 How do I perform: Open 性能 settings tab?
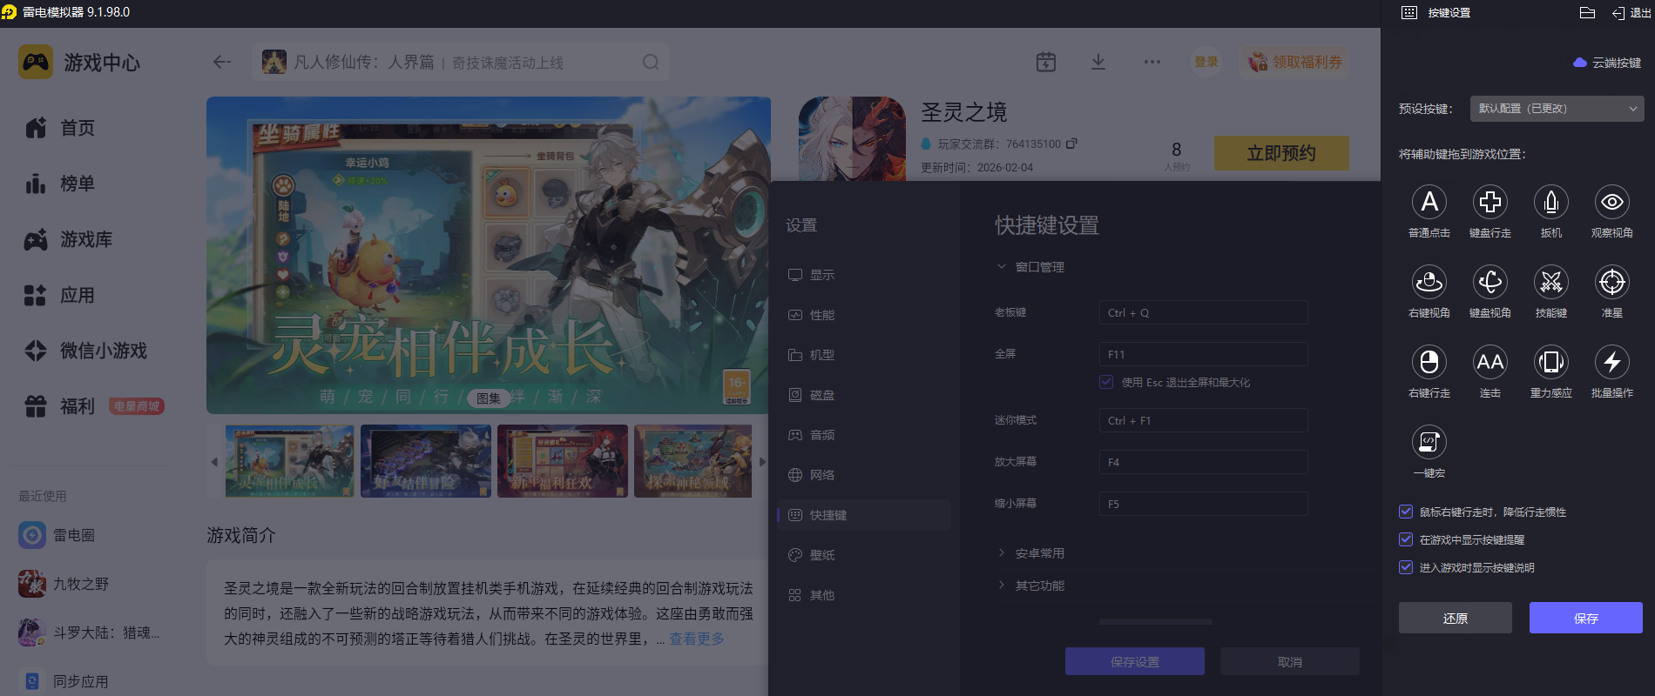pos(864,315)
